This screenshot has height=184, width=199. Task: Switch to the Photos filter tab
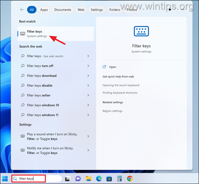click(132, 10)
